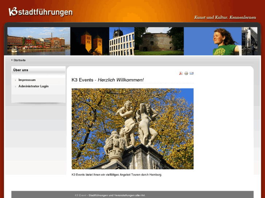Open the PDF export icon
The height and width of the screenshot is (198, 265).
181,73
